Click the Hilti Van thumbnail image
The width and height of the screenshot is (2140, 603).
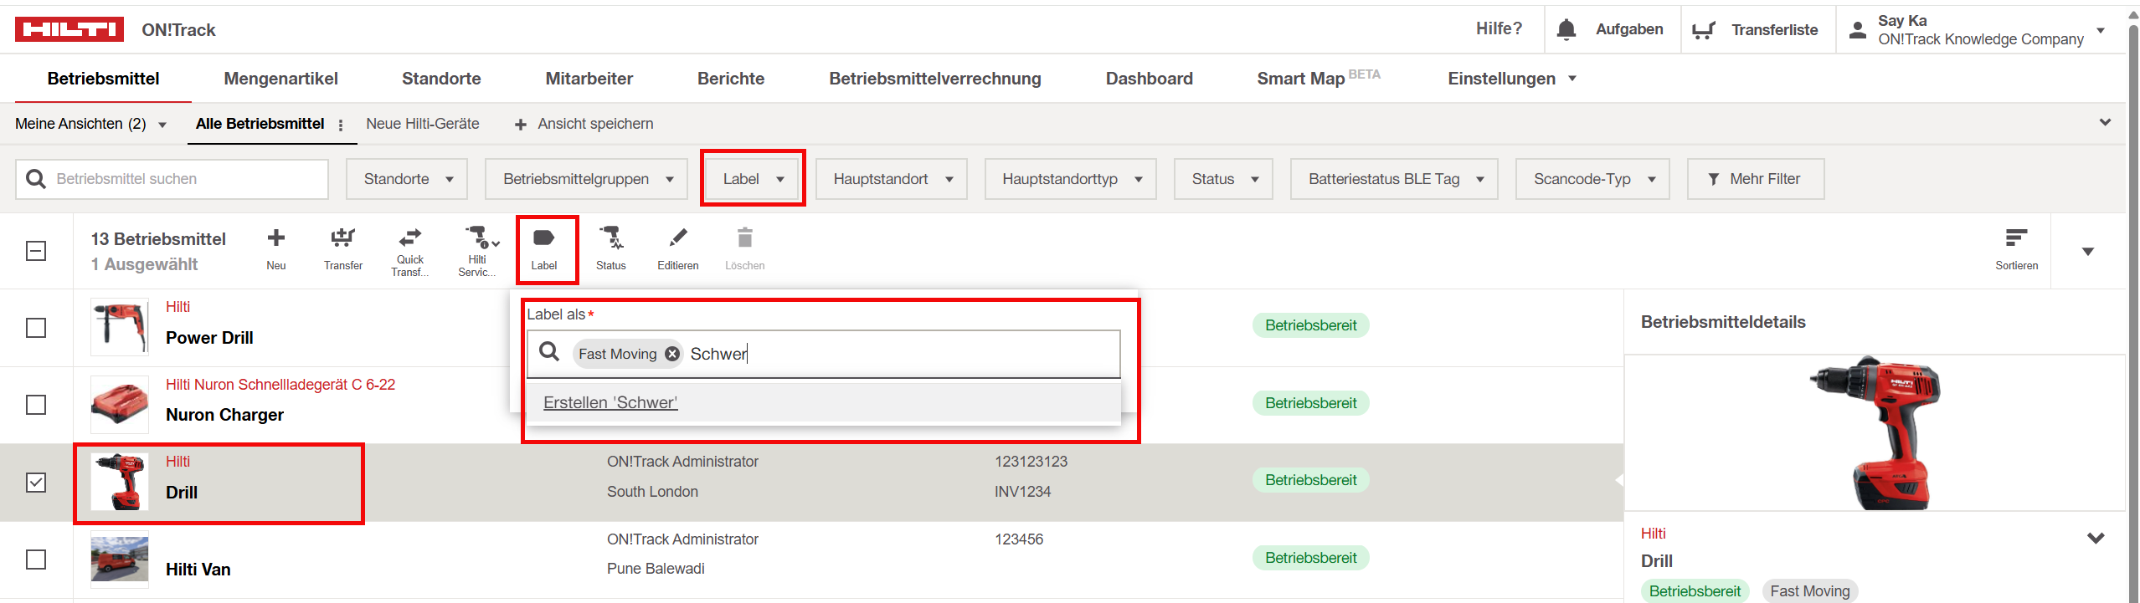point(120,560)
